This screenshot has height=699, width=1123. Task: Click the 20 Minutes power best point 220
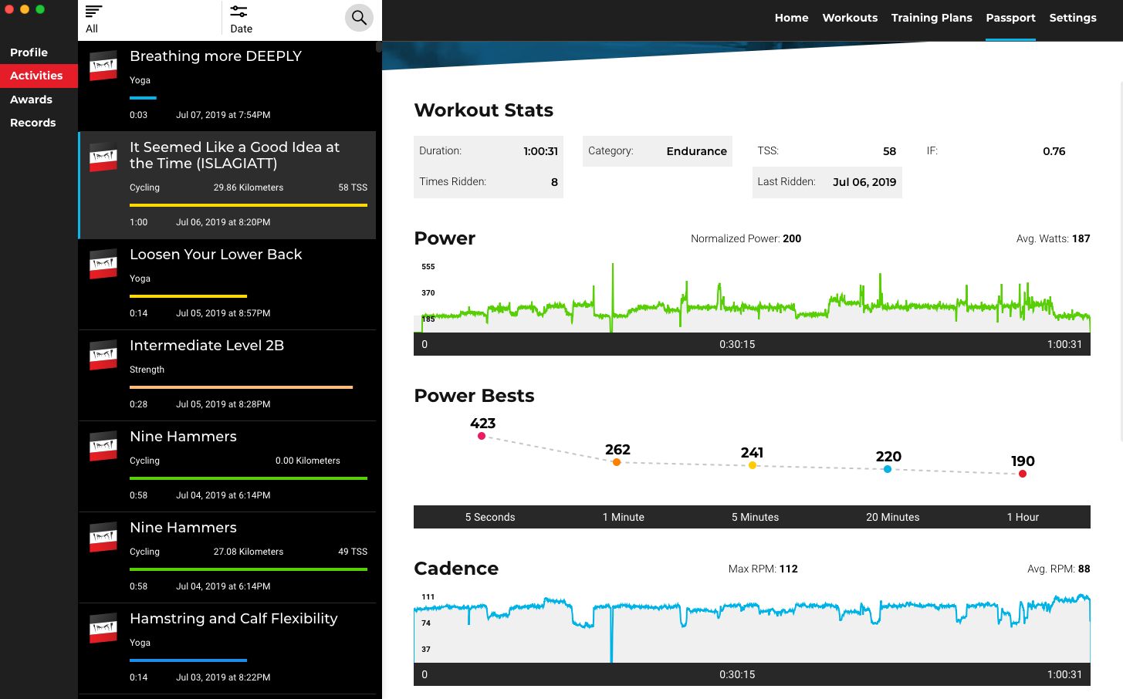[888, 469]
